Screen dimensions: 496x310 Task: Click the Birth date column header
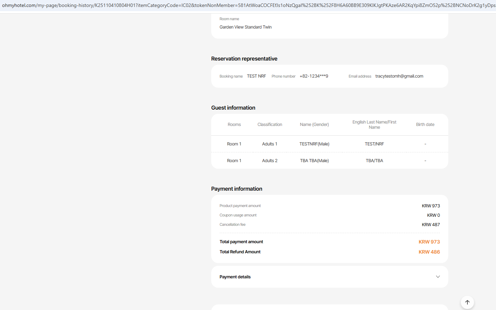pos(425,125)
